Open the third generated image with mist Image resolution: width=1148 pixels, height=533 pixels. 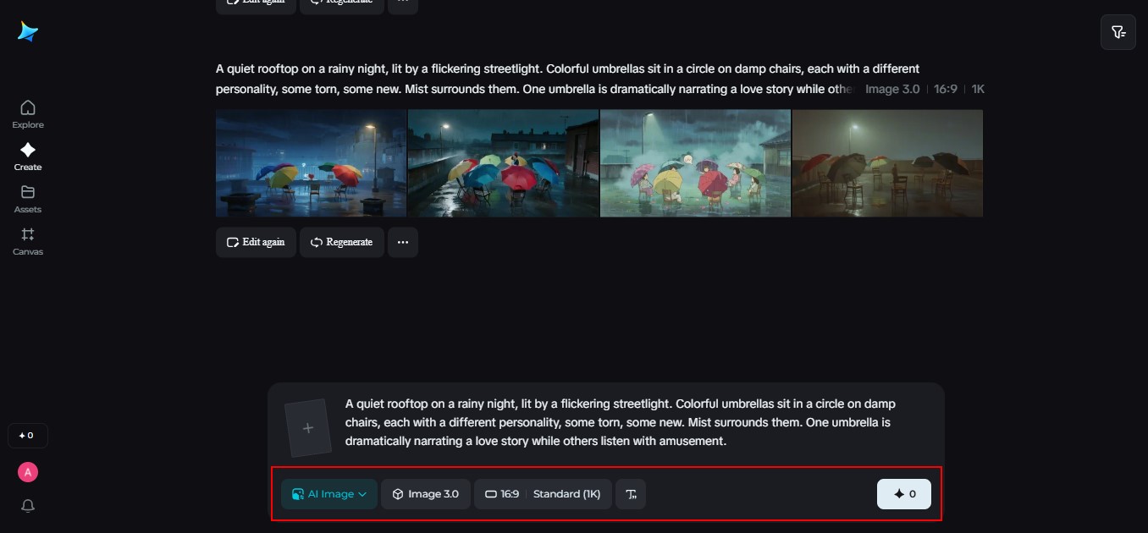695,163
